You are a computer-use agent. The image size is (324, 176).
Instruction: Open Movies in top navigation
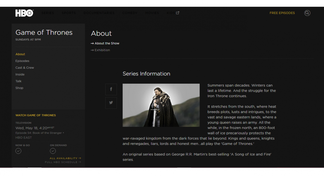tap(152, 13)
